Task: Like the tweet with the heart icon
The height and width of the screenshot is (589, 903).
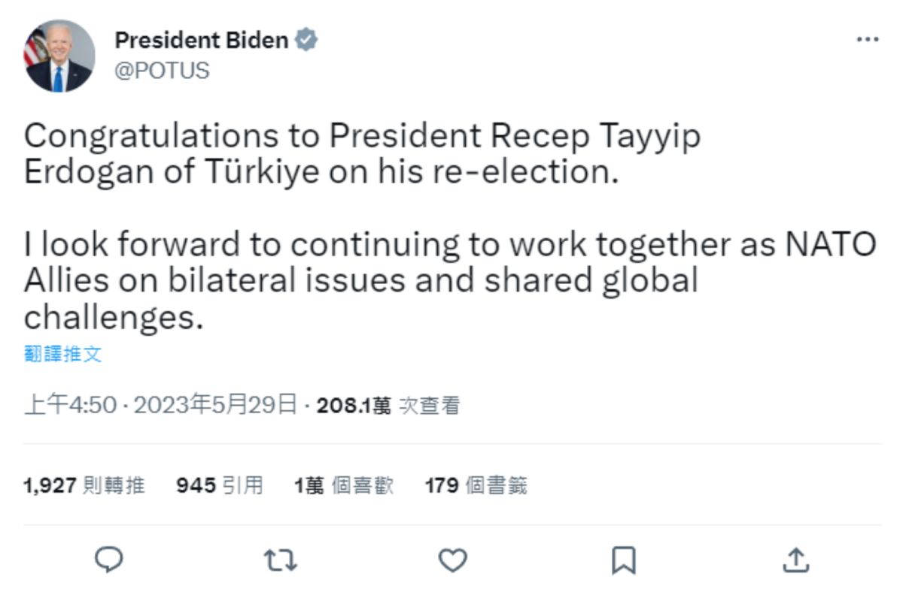Action: click(452, 559)
